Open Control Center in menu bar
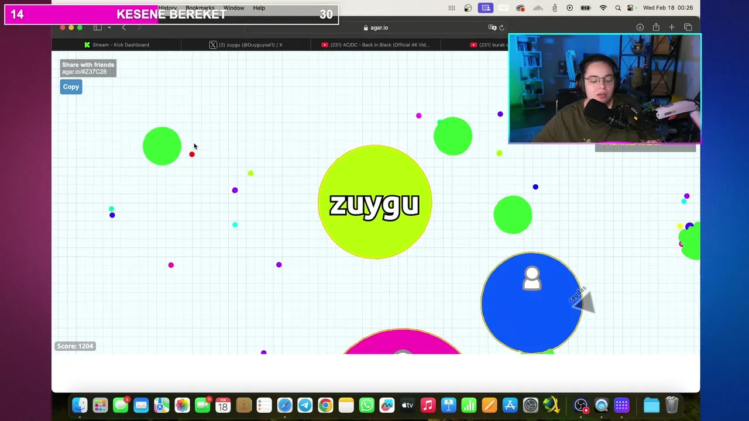749x421 pixels. point(631,8)
